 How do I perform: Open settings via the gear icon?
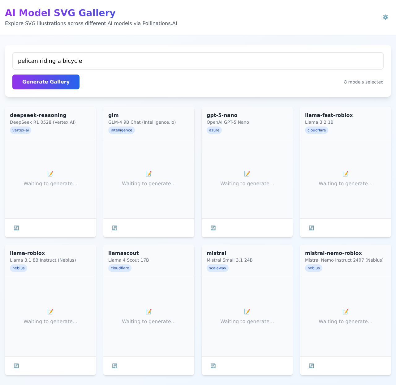(x=385, y=17)
